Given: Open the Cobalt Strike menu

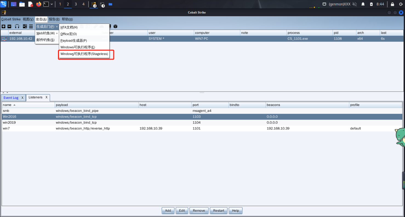Looking at the screenshot, I should (11, 19).
